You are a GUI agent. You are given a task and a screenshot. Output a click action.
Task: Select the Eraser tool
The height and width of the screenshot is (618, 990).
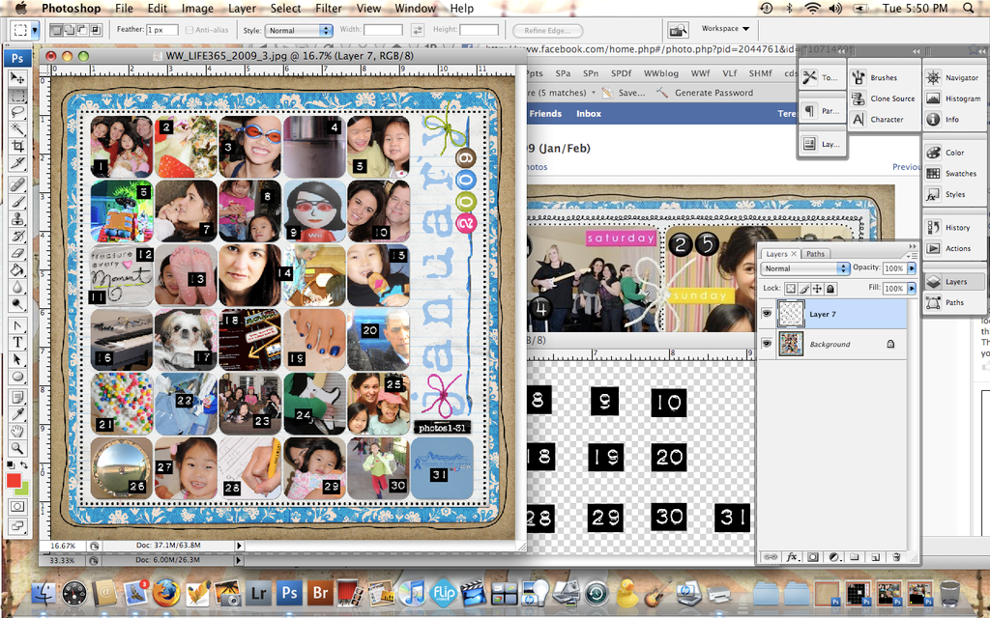(17, 253)
